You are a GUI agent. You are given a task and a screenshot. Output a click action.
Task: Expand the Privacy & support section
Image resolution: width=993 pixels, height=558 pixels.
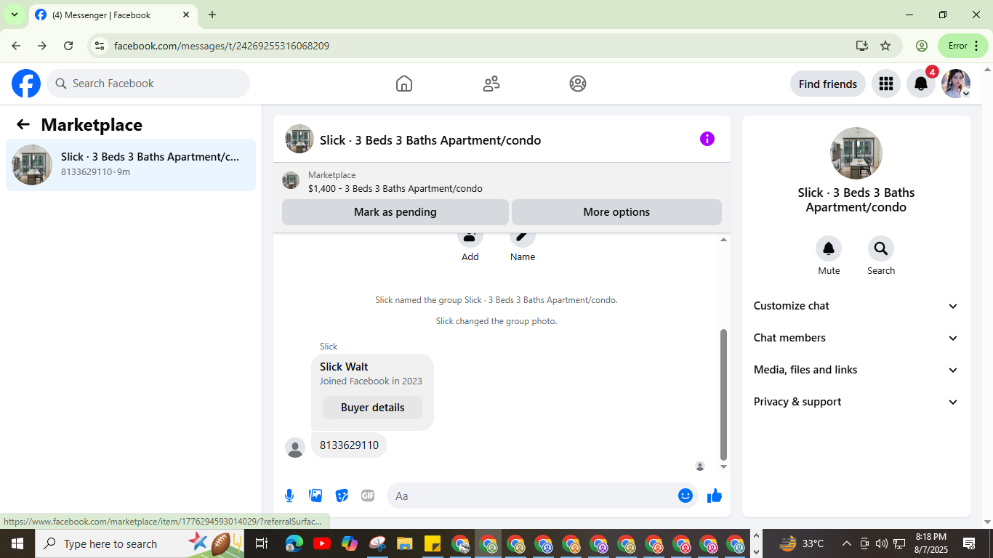click(x=856, y=402)
